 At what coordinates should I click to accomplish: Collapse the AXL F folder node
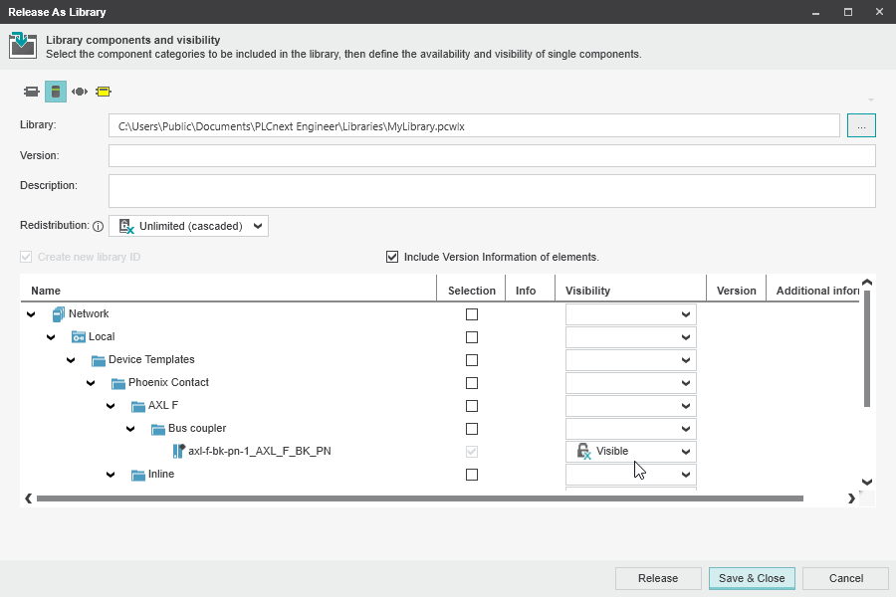tap(111, 406)
